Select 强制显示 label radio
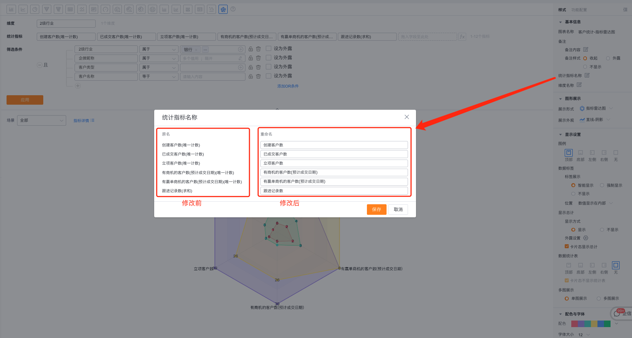Viewport: 632px width, 338px height. (x=602, y=185)
